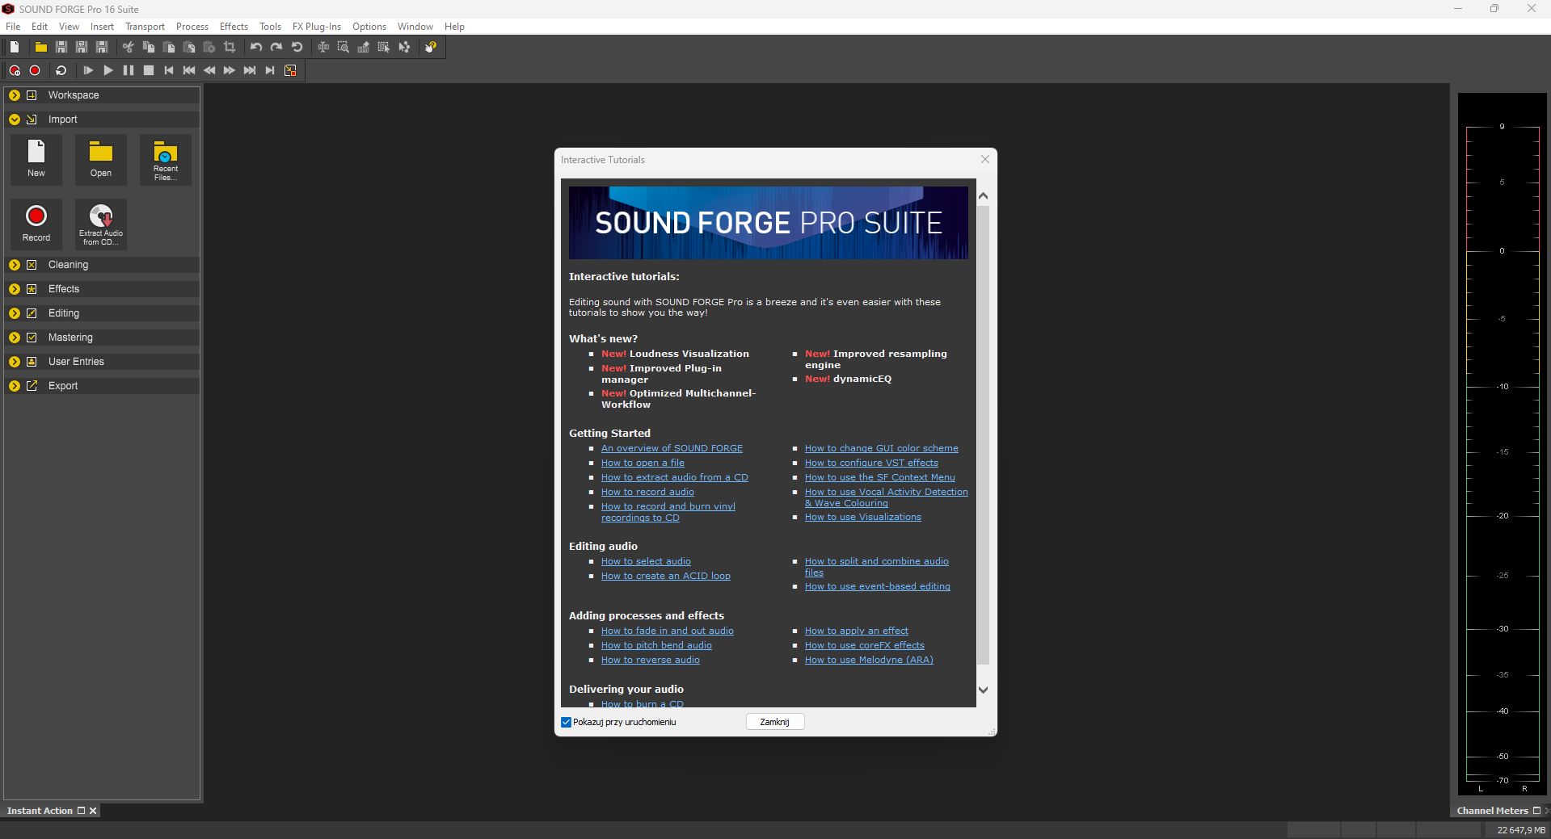Select the Magnify tool in the toolbar
This screenshot has height=839, width=1551.
coord(343,47)
